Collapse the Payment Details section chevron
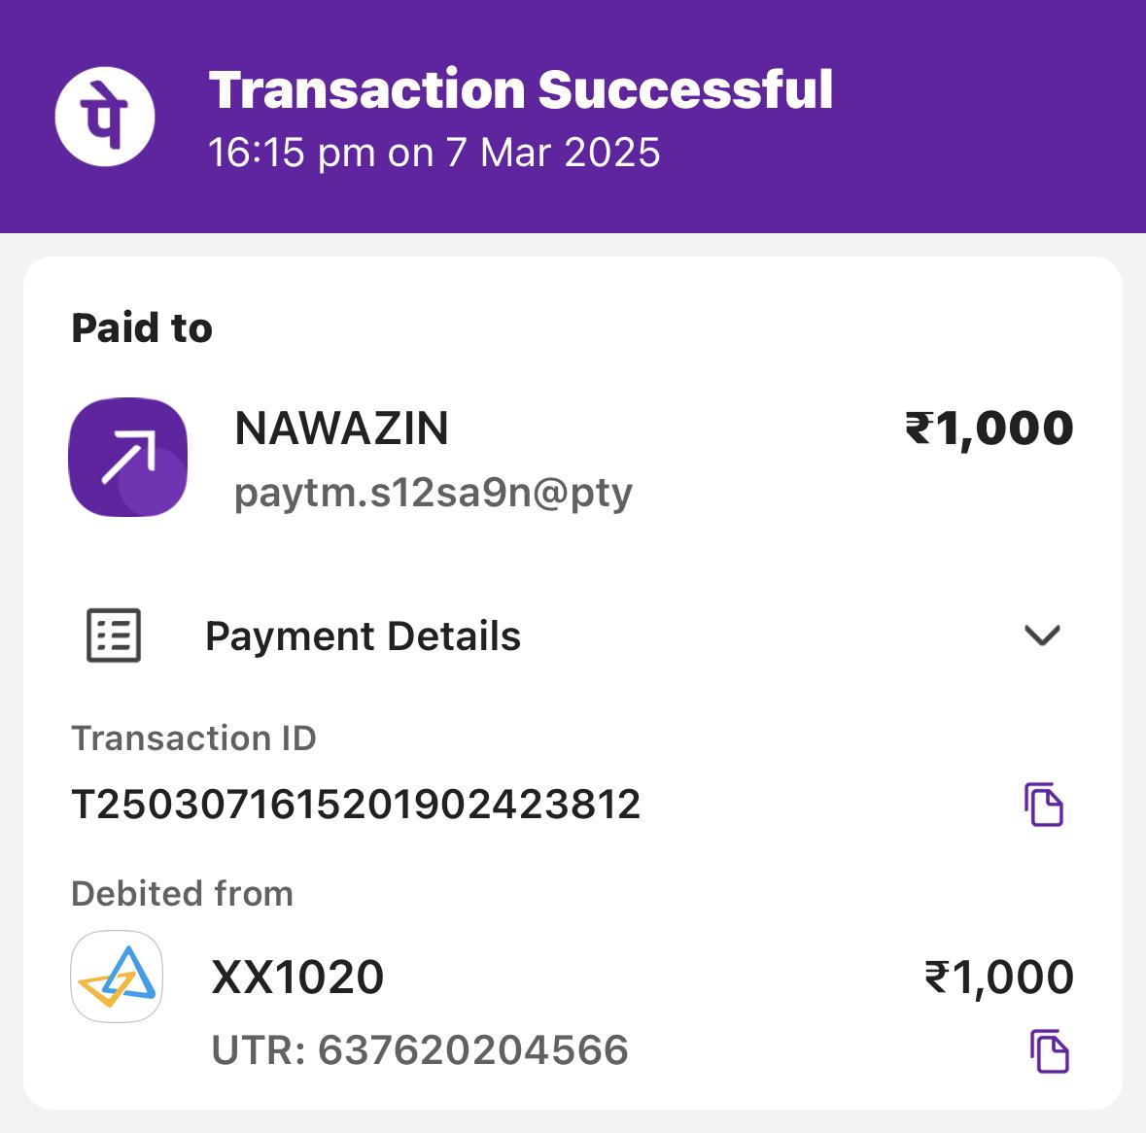 (x=1042, y=635)
